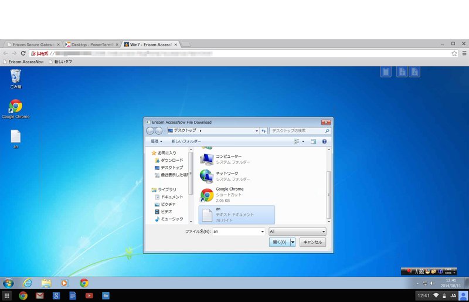Open Gmail from the Chrome OS shelf
The height and width of the screenshot is (302, 469).
coord(40,296)
